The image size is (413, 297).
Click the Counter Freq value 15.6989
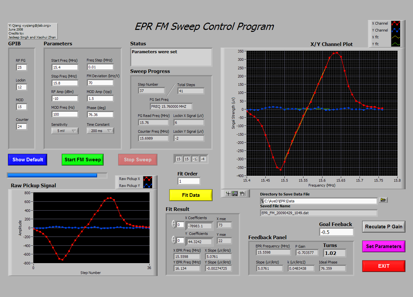[x=153, y=138]
